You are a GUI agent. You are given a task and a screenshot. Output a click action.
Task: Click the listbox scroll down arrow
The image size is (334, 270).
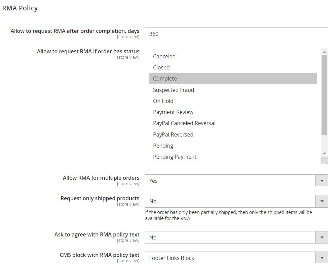pyautogui.click(x=324, y=153)
